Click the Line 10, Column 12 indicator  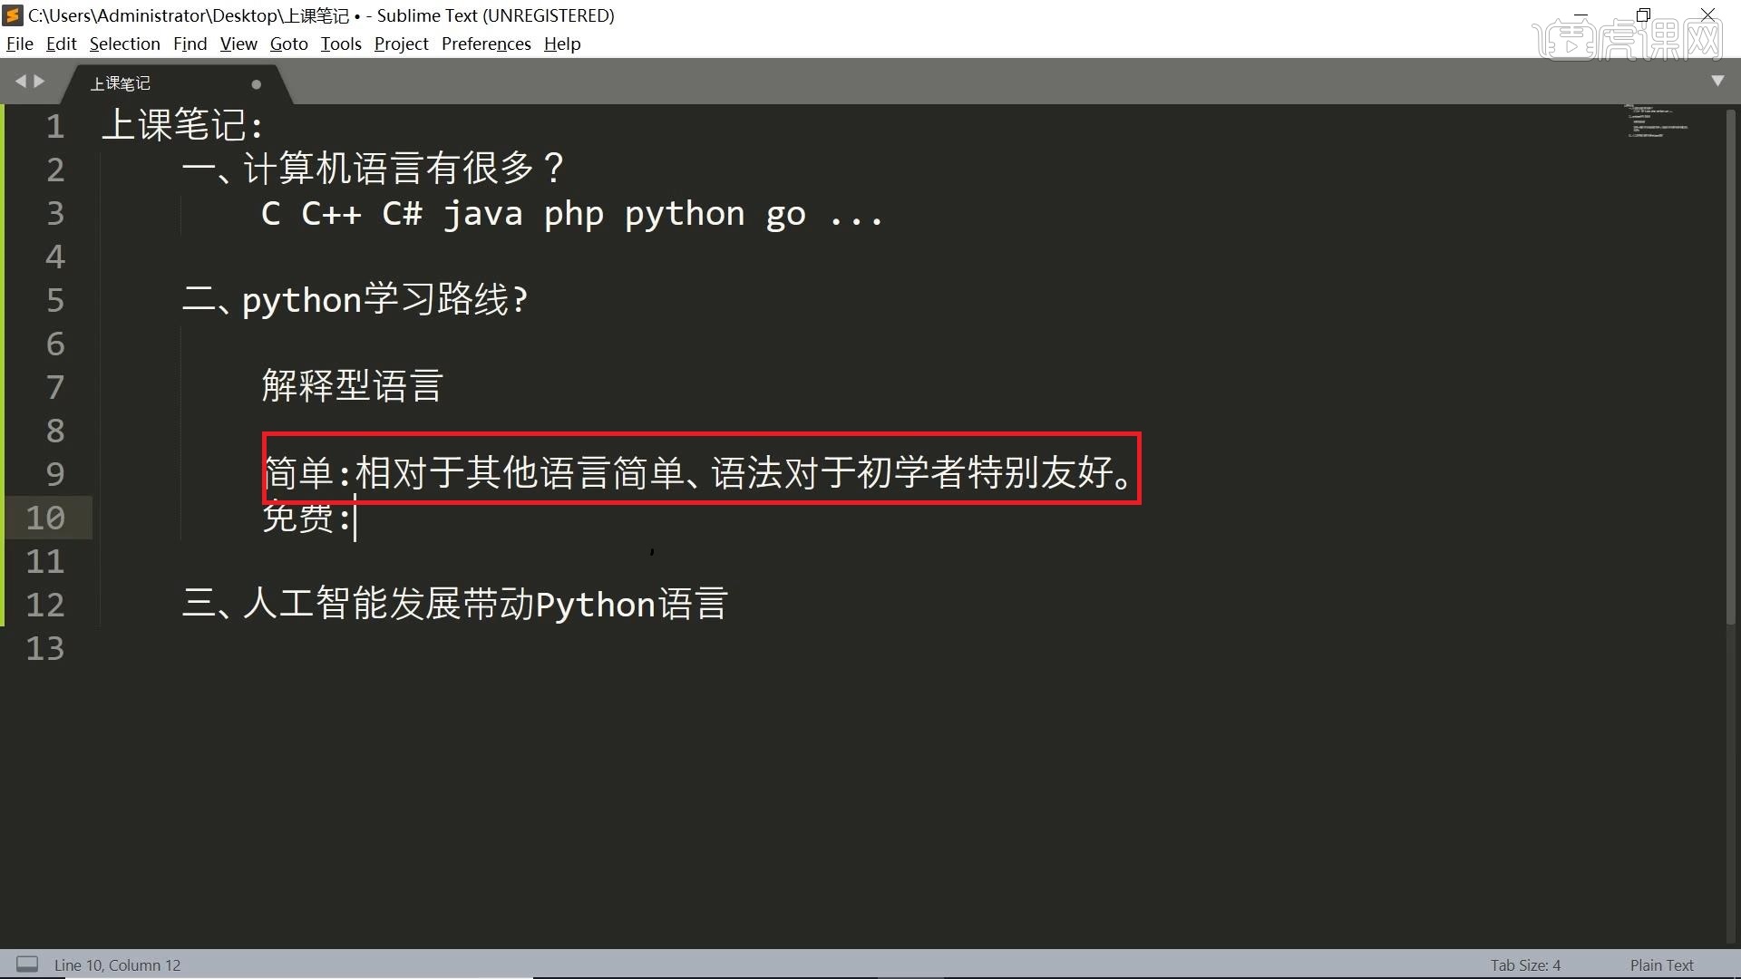117,964
